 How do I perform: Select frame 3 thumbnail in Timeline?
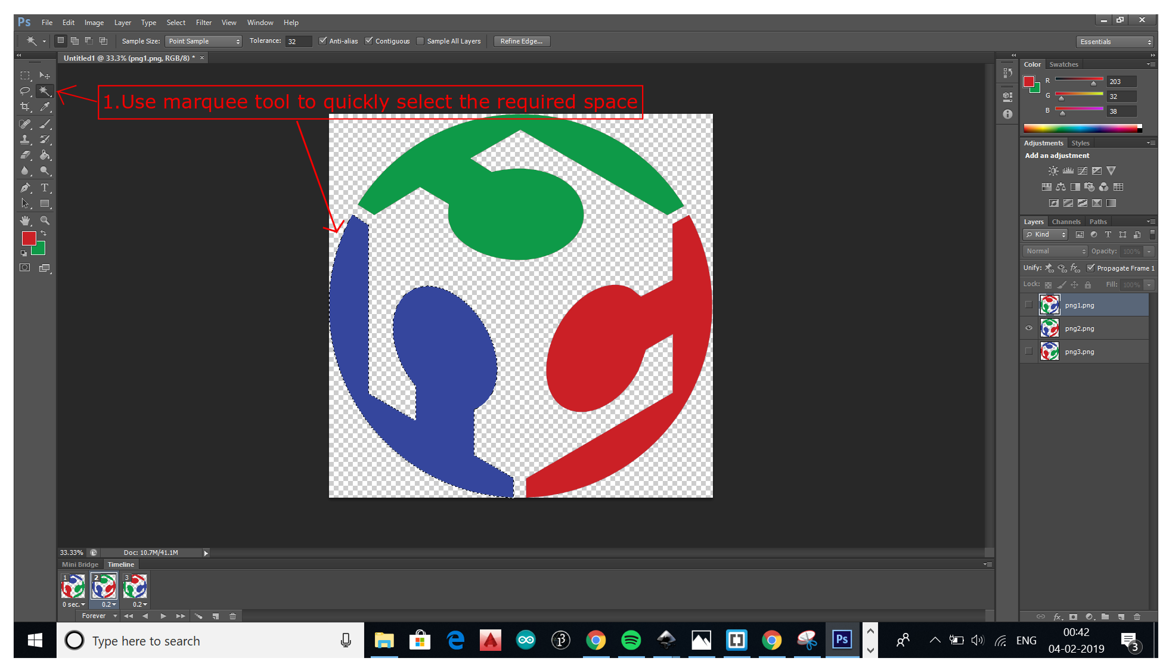[135, 587]
